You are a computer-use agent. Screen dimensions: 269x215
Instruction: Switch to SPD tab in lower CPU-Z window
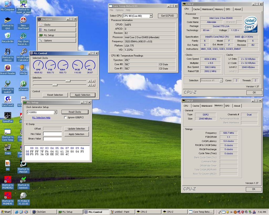pyautogui.click(x=227, y=106)
